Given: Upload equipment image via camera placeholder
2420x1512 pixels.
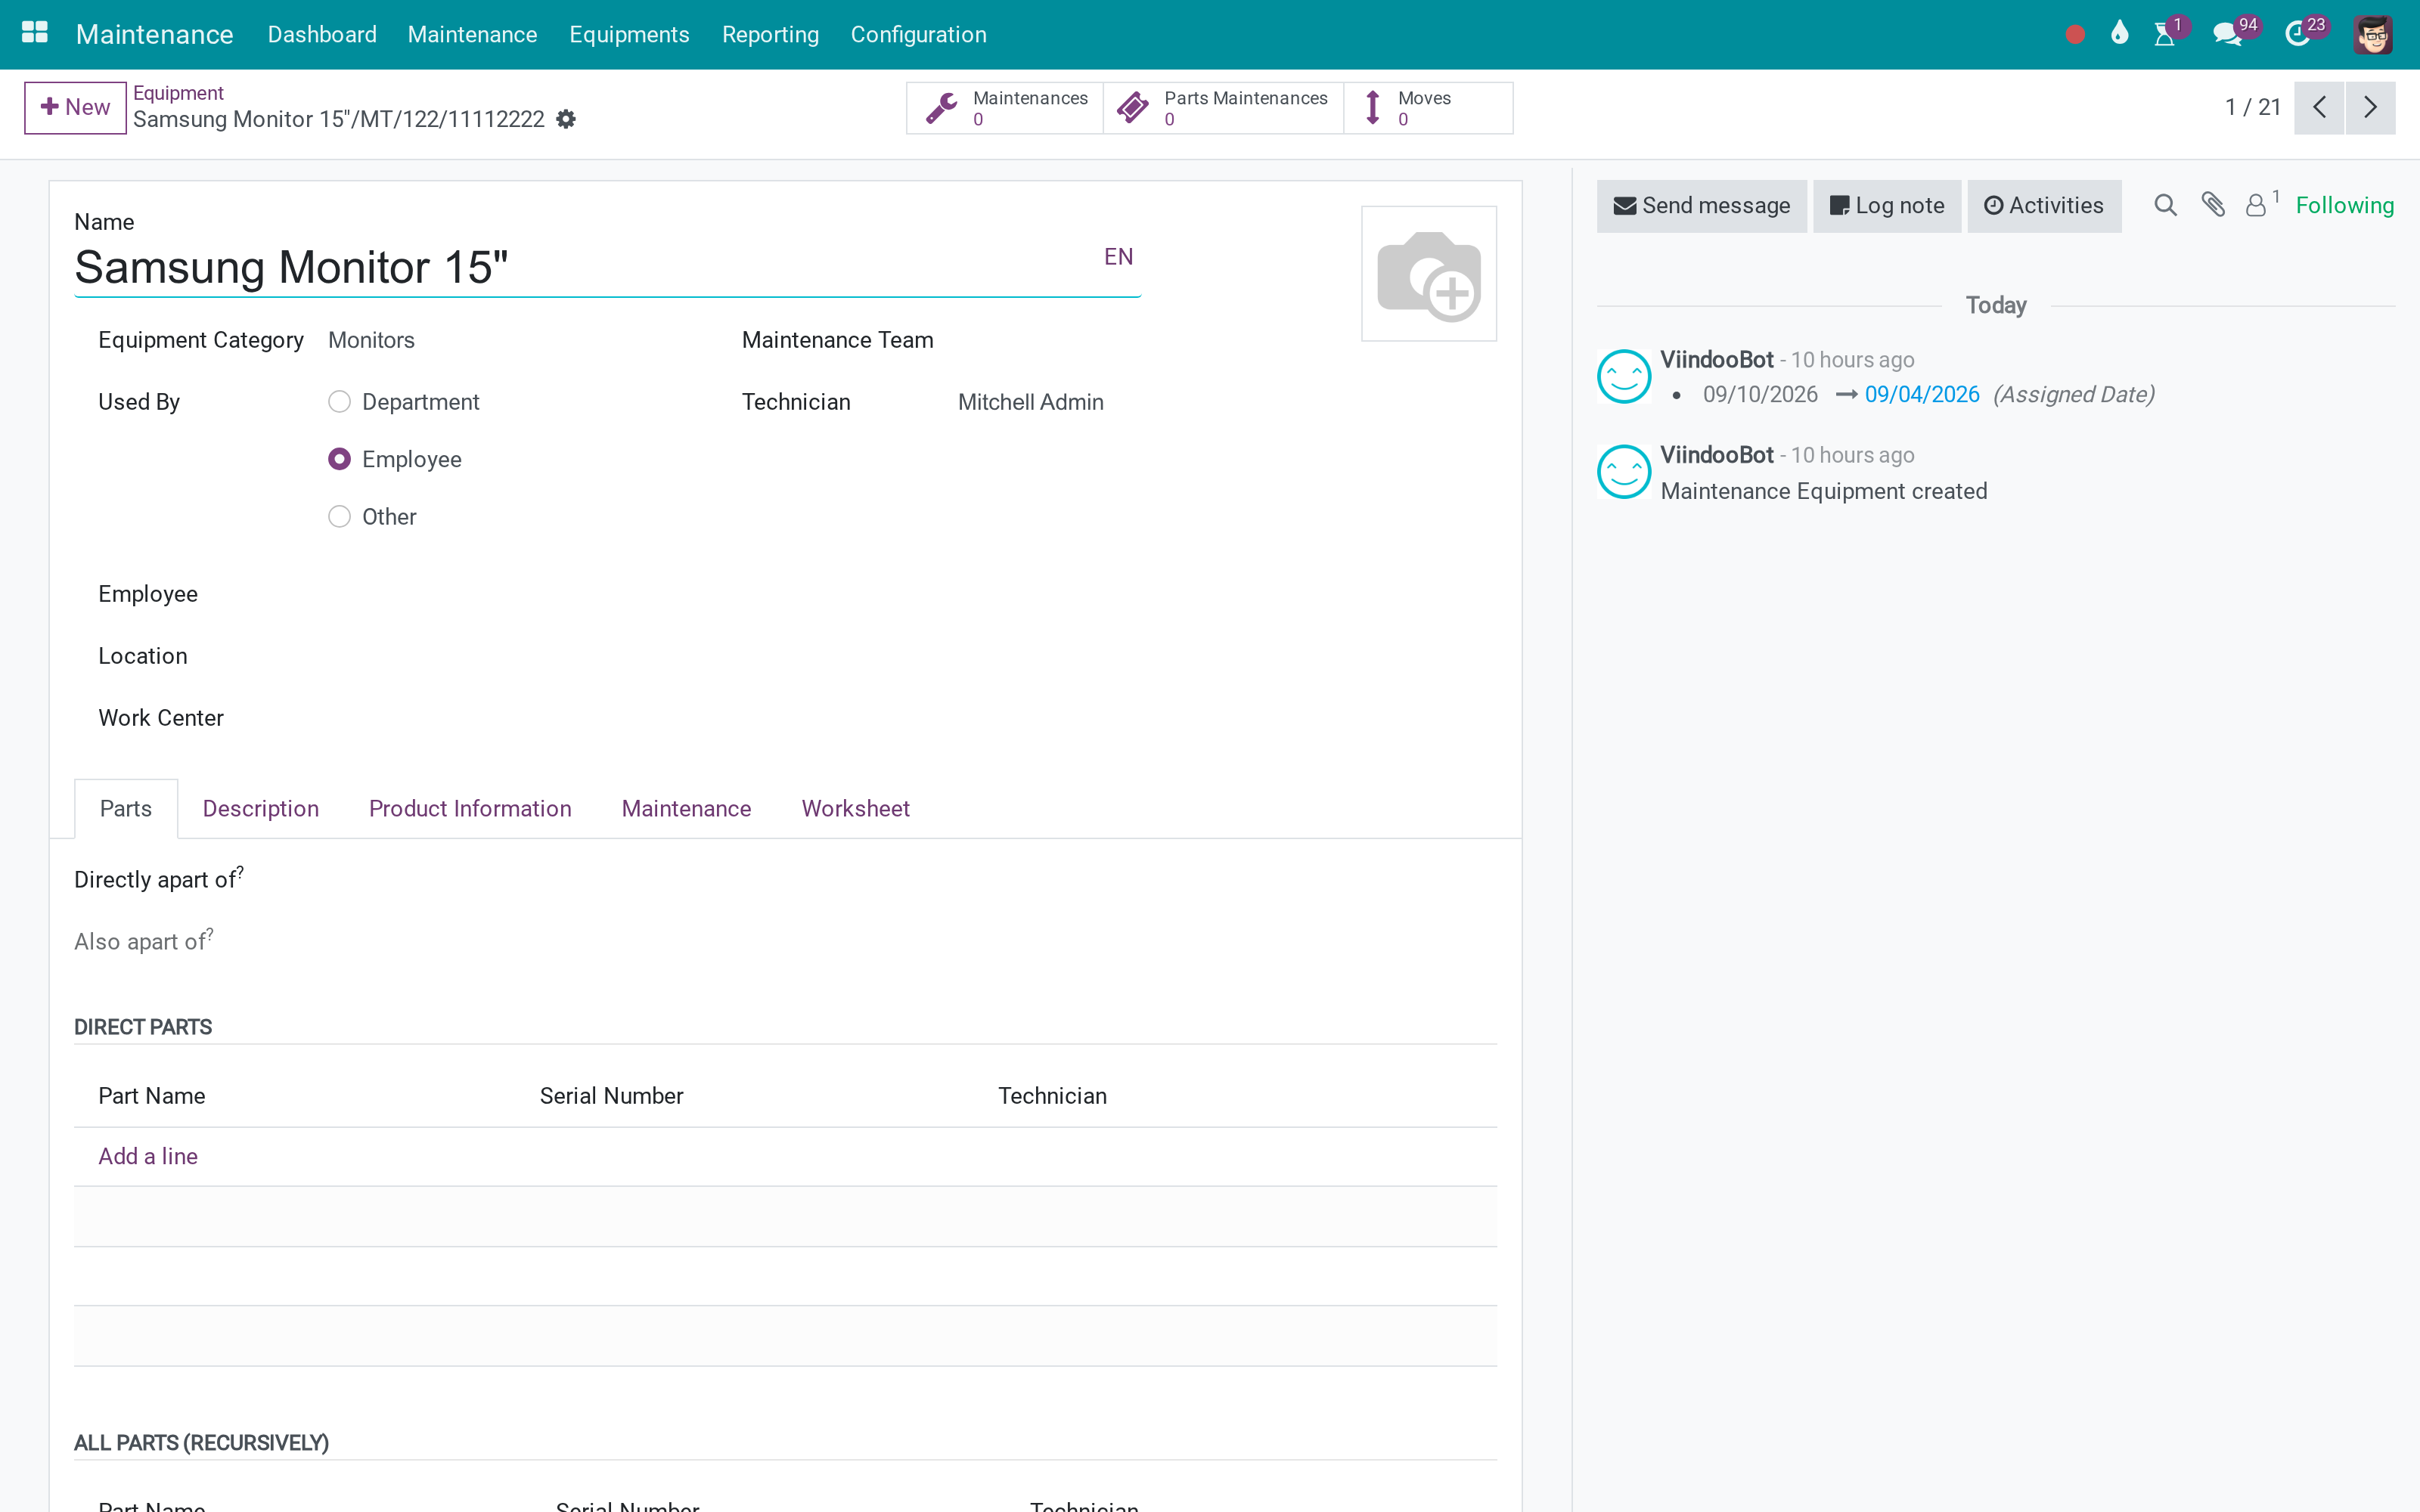Looking at the screenshot, I should [1429, 274].
